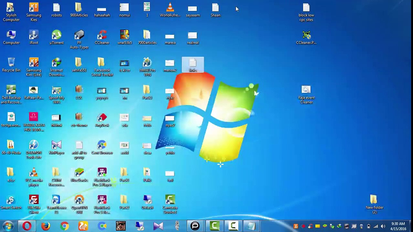Screen dimensions: 413x232
Task: Open VLC media player shortcut
Action: tap(34, 177)
